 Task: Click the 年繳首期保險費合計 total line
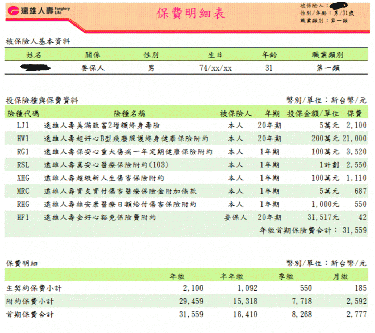point(314,230)
